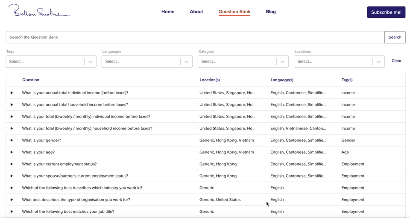Open the Category dropdown
The height and width of the screenshot is (218, 410).
(x=243, y=62)
